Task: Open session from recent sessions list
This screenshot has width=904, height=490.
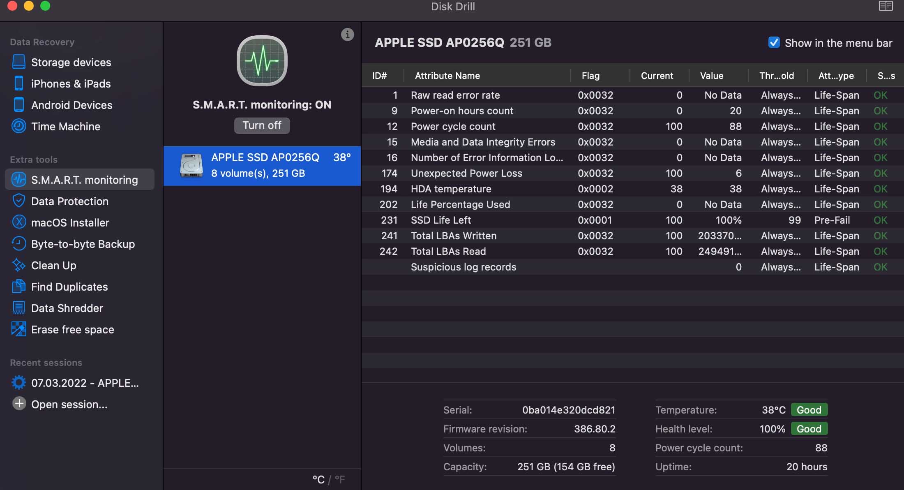Action: [69, 404]
